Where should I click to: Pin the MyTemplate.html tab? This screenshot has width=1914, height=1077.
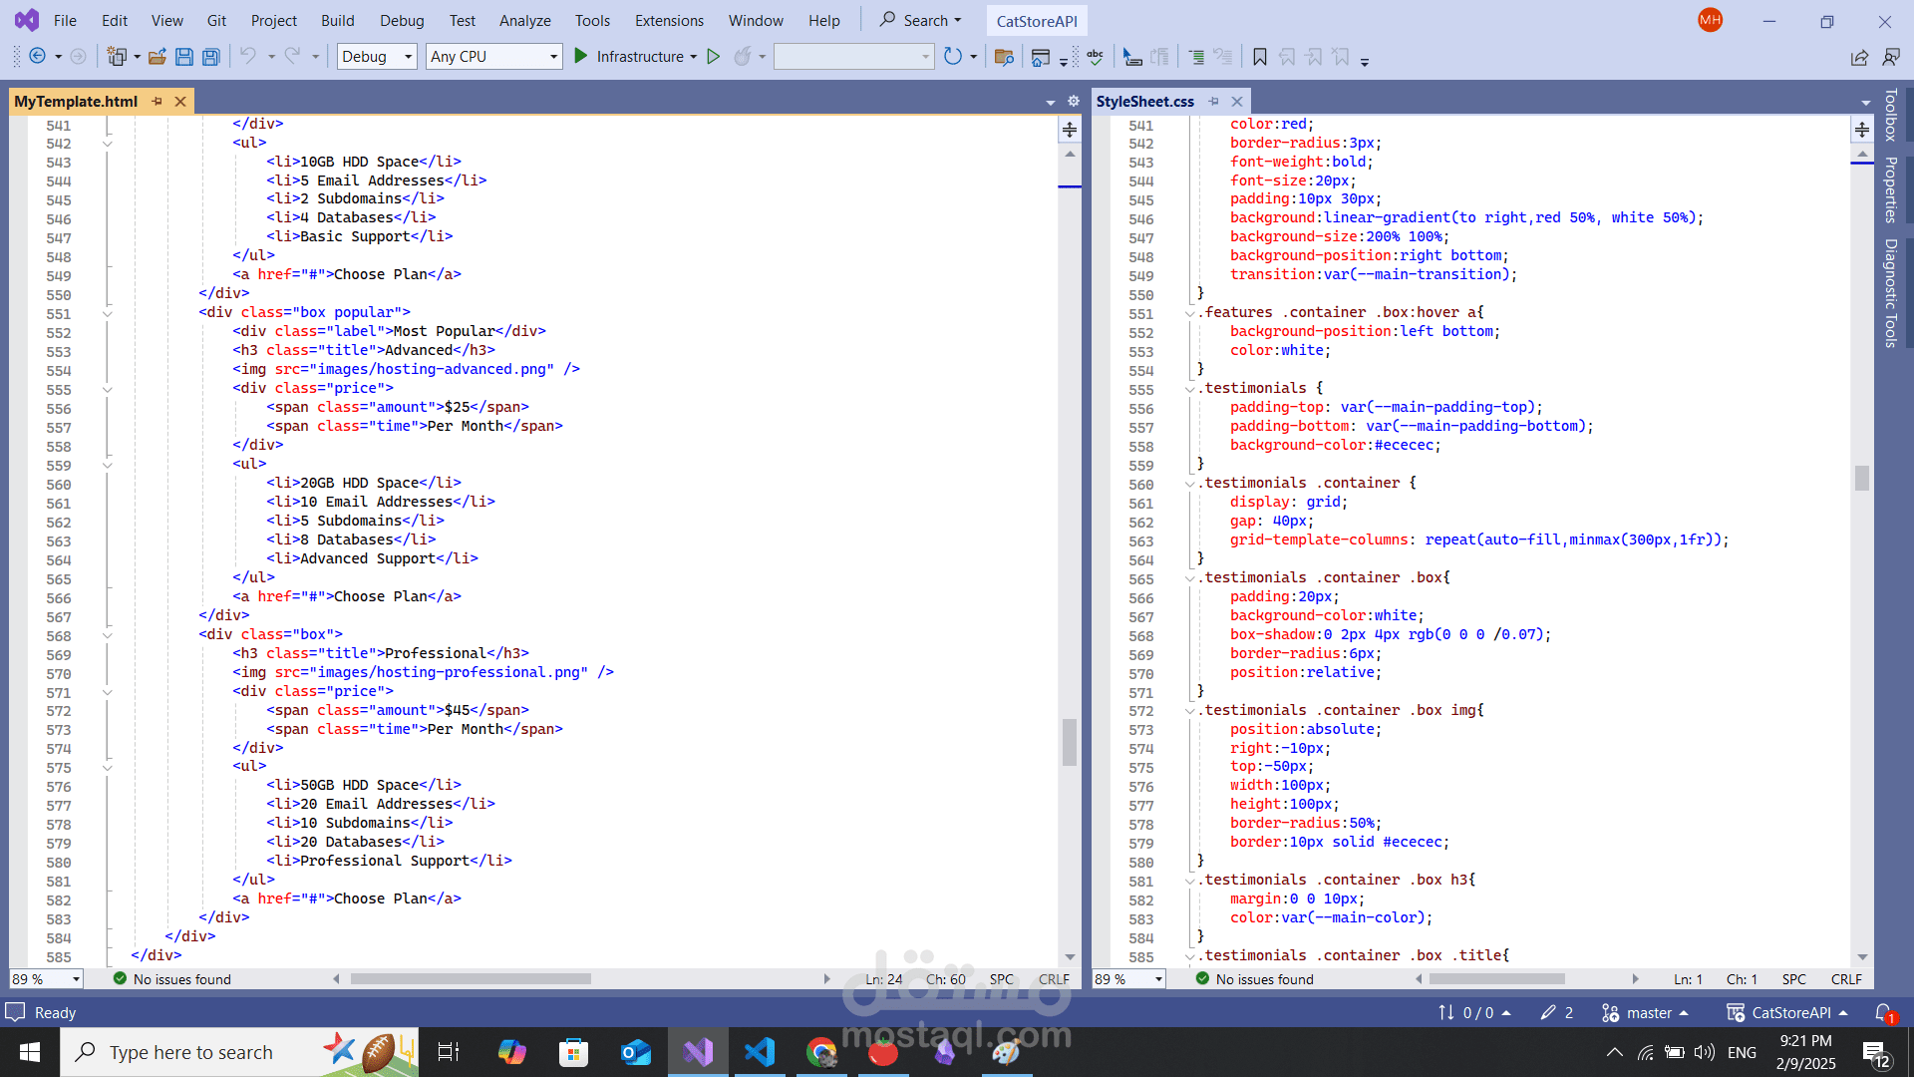click(157, 101)
